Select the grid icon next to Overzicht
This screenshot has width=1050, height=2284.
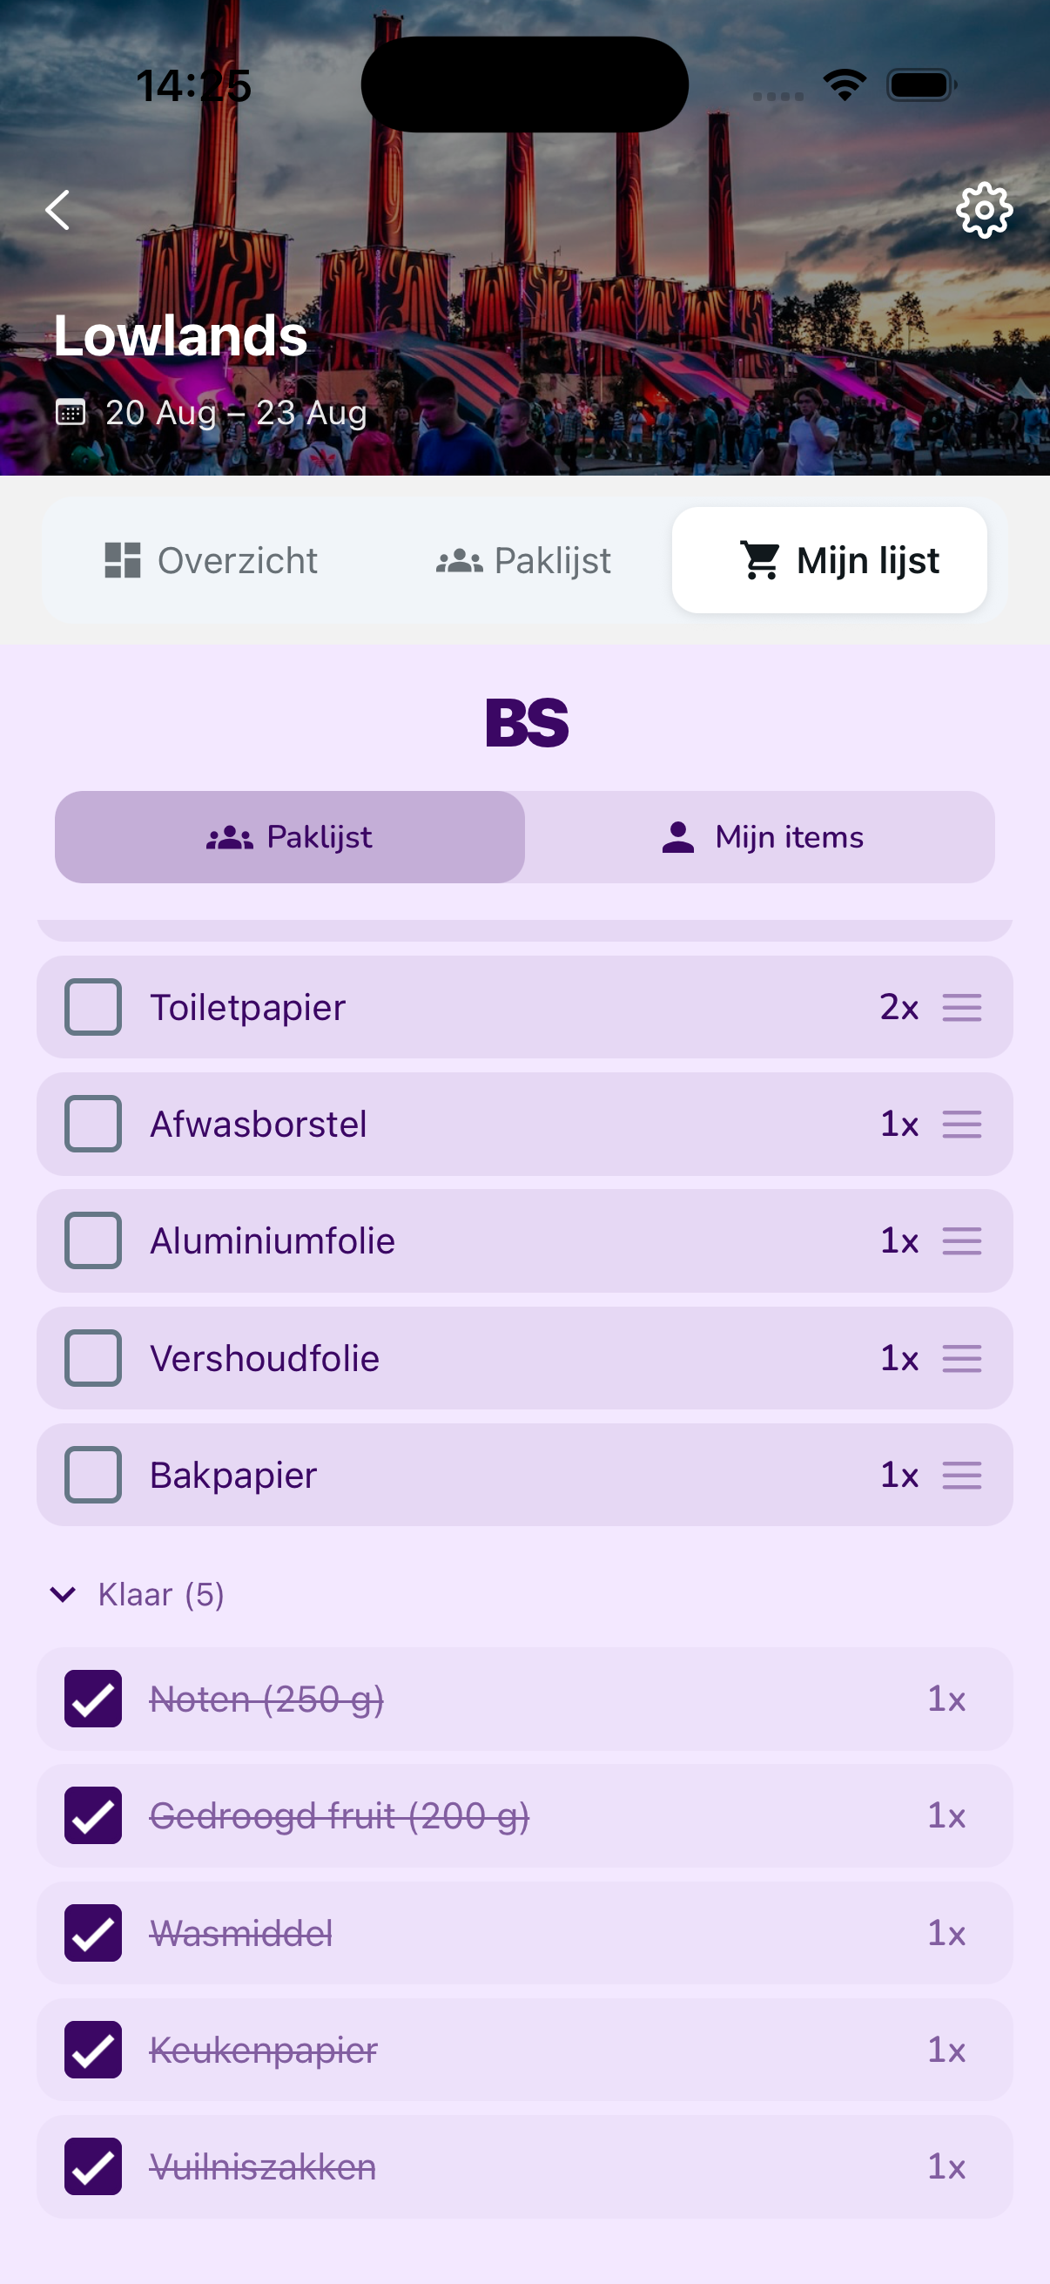coord(123,559)
